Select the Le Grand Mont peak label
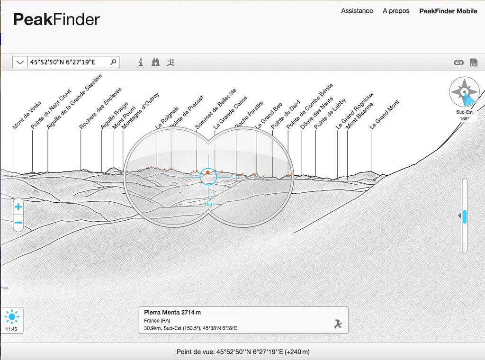 (x=385, y=114)
